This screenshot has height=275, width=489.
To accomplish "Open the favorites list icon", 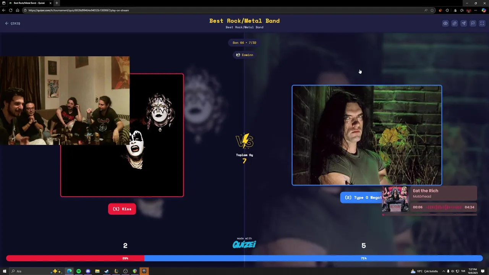I will click(462, 10).
